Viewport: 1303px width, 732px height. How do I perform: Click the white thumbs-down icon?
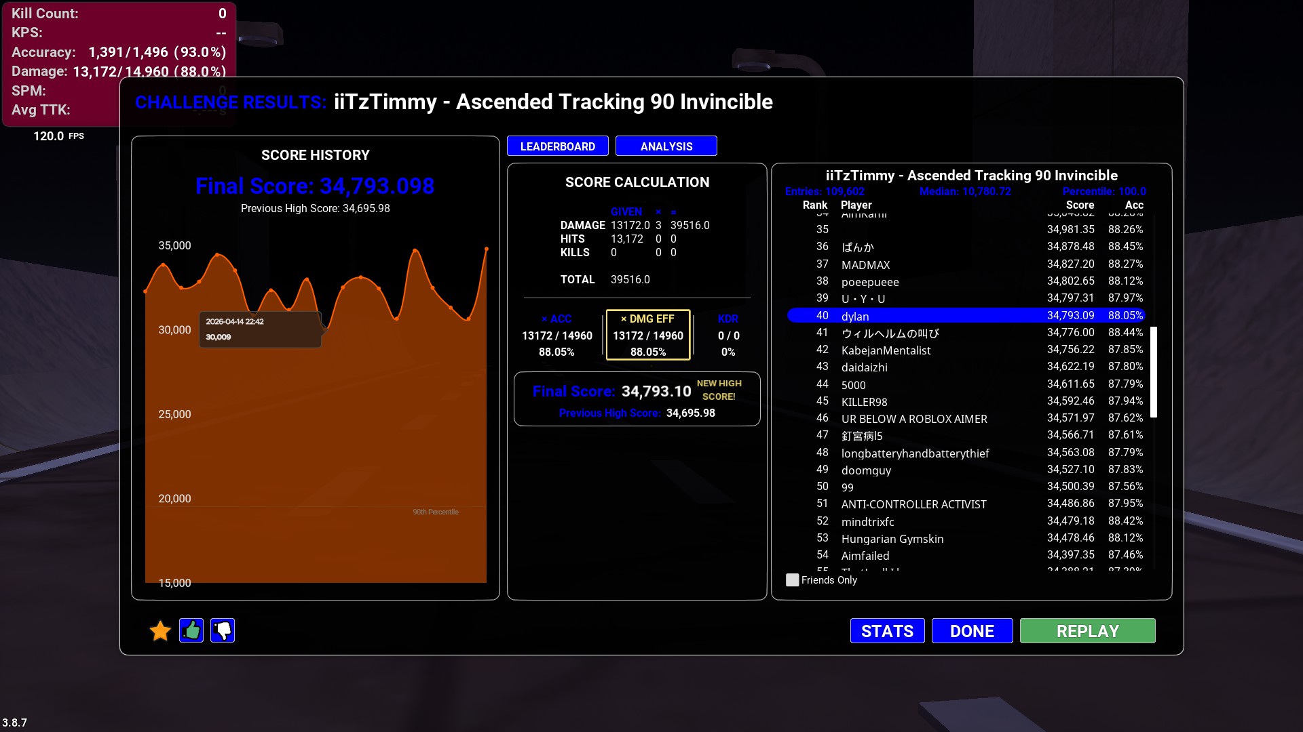click(x=223, y=631)
